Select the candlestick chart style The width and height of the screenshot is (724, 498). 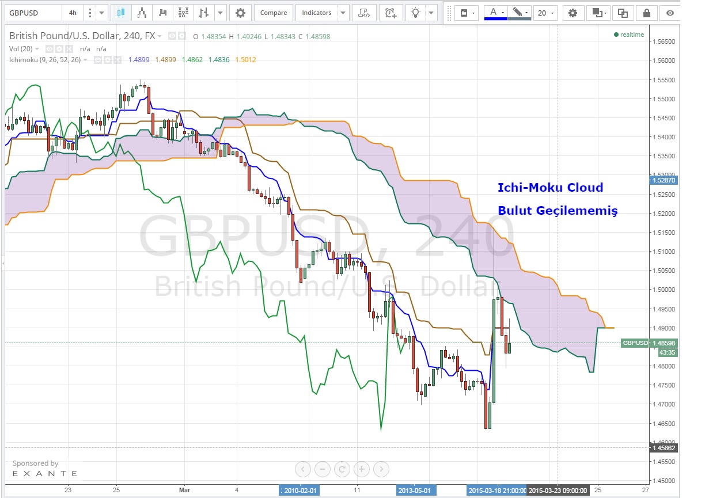coord(120,13)
